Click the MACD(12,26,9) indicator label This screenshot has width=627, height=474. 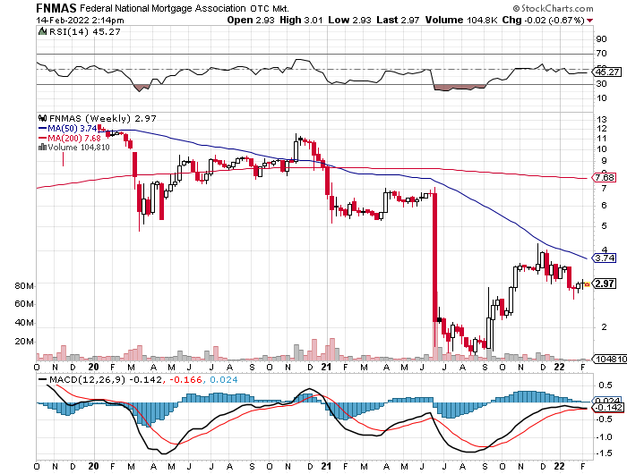[87, 380]
